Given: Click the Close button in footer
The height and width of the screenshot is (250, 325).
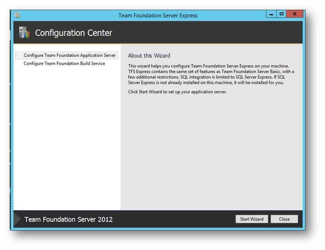Looking at the screenshot, I should 284,219.
